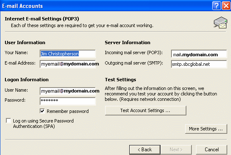231x155 pixels.
Task: Uncheck the Remember password checkbox
Action: pos(42,111)
